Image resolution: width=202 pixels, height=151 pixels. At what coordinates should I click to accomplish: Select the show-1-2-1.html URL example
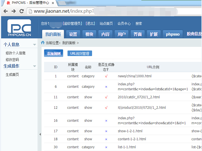tap(130, 131)
